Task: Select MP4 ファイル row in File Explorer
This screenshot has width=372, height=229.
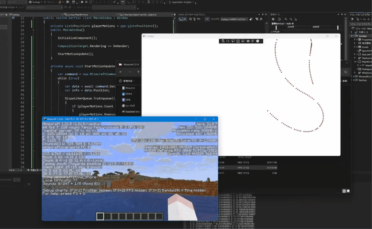Action: coord(247,168)
